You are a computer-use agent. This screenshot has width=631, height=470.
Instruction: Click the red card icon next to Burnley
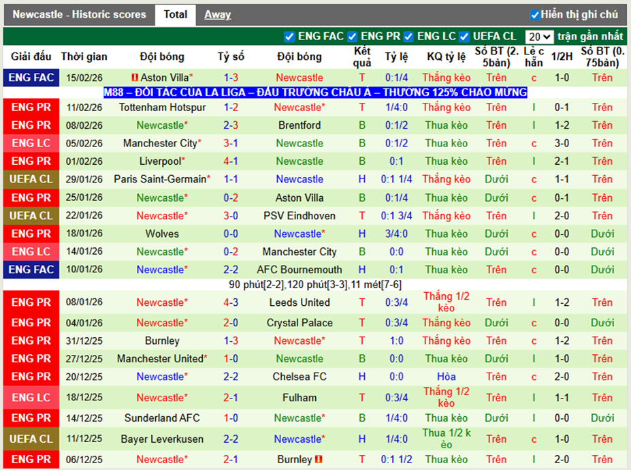[319, 459]
